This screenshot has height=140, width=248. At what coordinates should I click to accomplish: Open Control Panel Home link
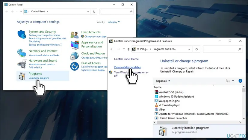click(126, 59)
